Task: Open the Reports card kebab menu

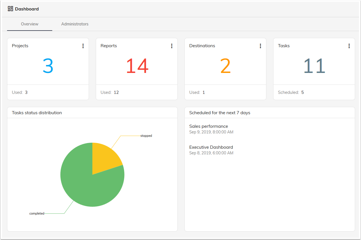Action: click(172, 46)
